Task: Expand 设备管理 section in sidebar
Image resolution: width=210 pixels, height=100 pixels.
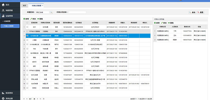Action: click(10, 16)
